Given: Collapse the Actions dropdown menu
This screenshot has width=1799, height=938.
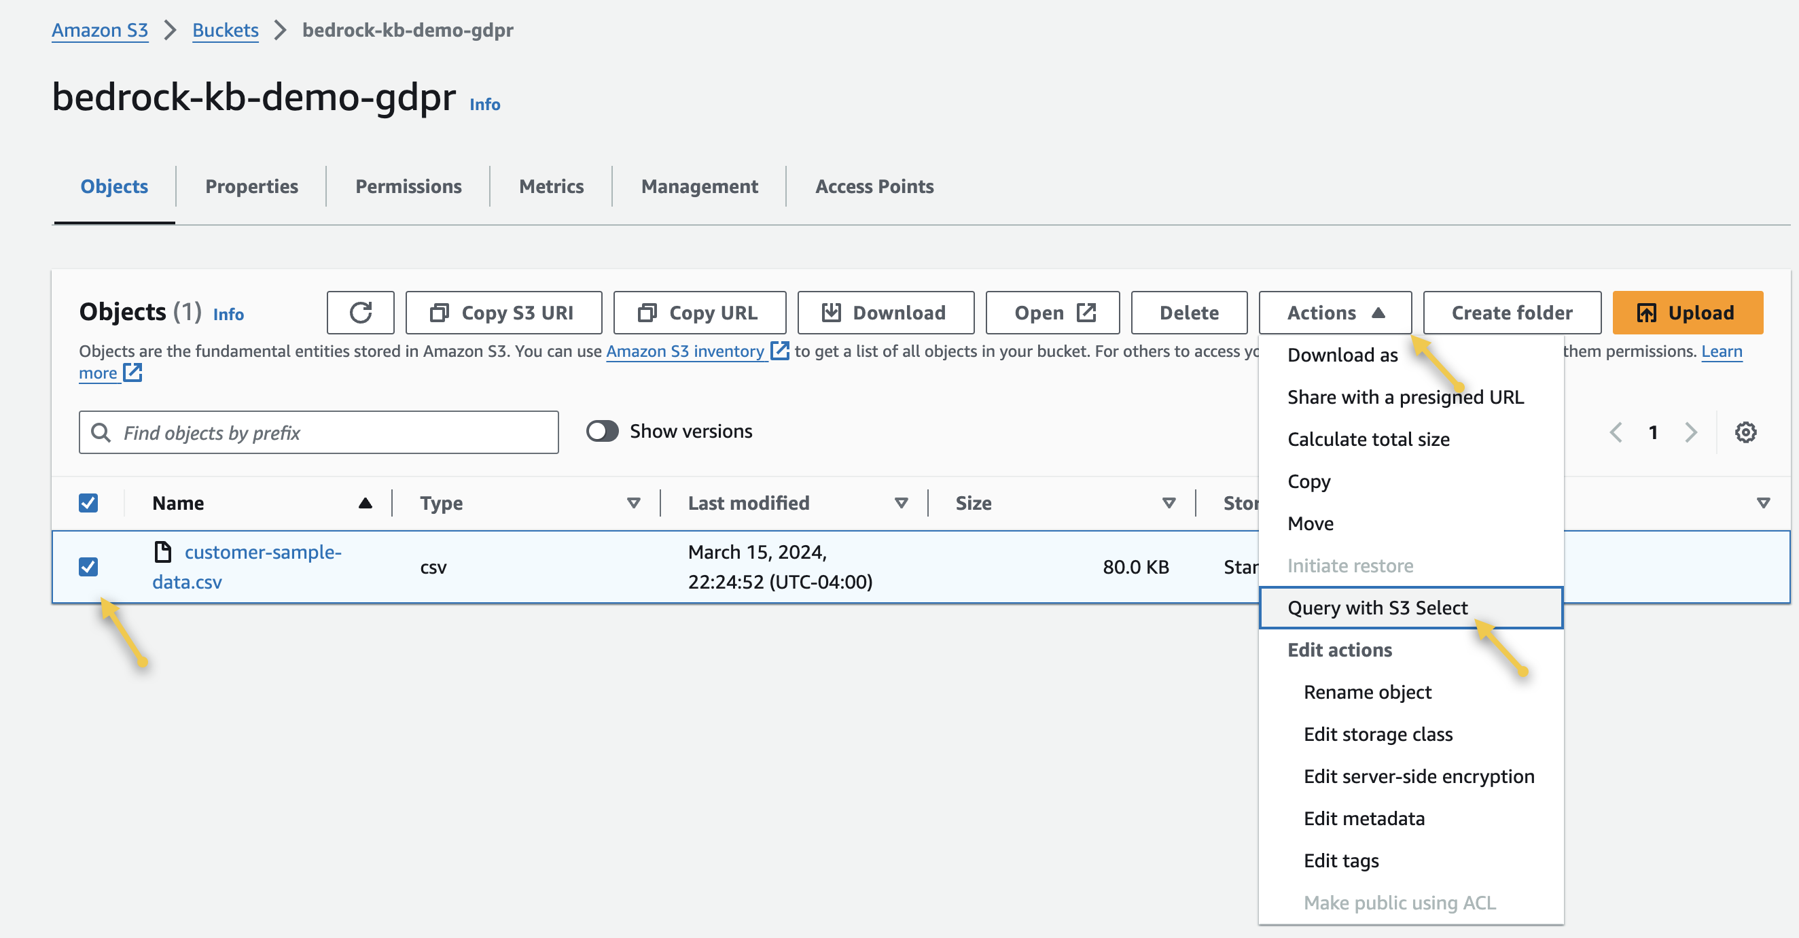Looking at the screenshot, I should pos(1334,313).
